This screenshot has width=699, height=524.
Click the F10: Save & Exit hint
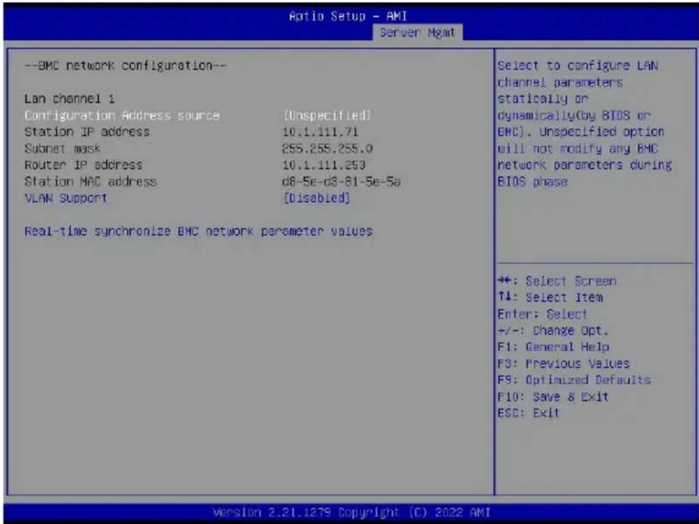(x=553, y=396)
